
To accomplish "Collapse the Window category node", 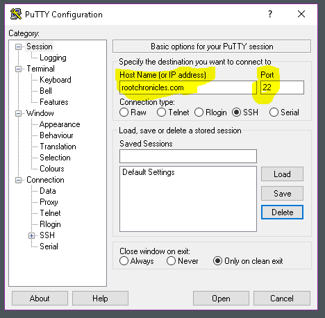I will tap(18, 113).
